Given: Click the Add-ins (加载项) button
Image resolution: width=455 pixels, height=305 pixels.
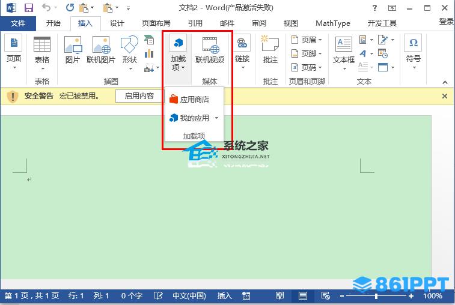Looking at the screenshot, I should point(178,53).
